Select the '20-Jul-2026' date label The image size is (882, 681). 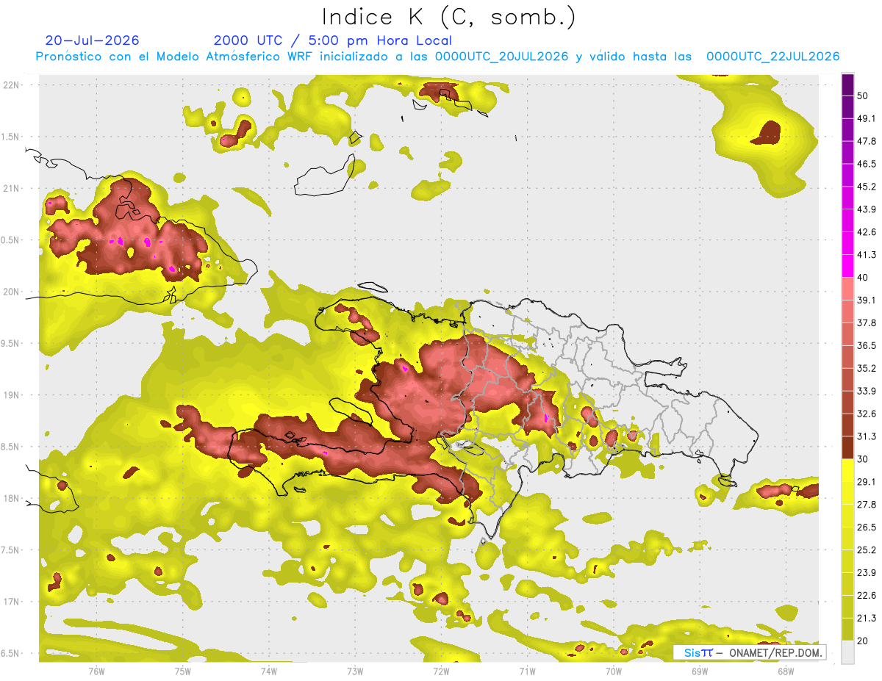(x=92, y=40)
